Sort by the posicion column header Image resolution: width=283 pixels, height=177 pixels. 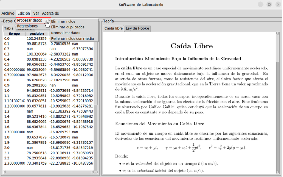coord(37,34)
